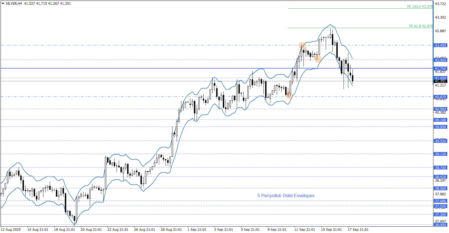Select the 37.260 price level tag

coord(440,215)
